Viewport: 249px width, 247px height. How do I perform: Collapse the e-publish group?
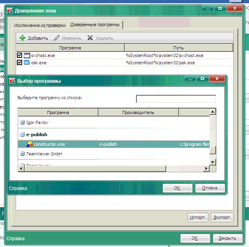pyautogui.click(x=23, y=135)
